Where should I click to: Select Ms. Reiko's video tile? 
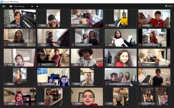20,18
